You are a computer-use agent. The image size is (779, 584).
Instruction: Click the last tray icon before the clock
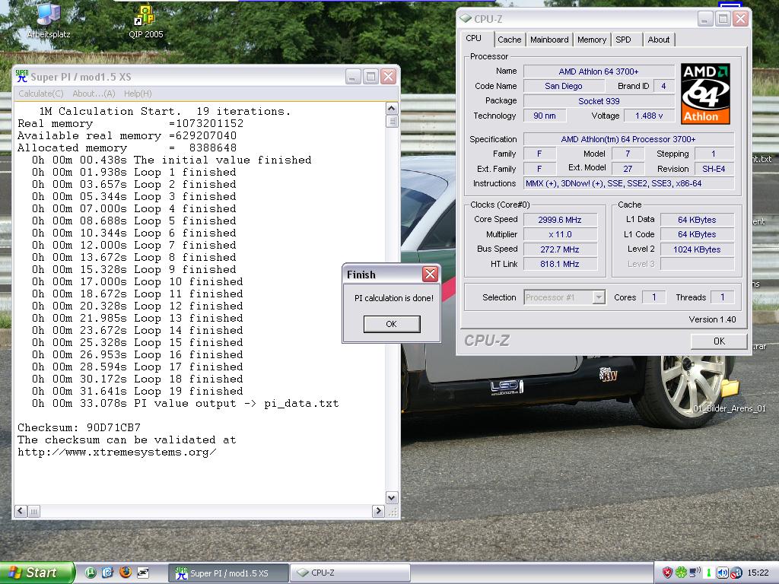736,573
